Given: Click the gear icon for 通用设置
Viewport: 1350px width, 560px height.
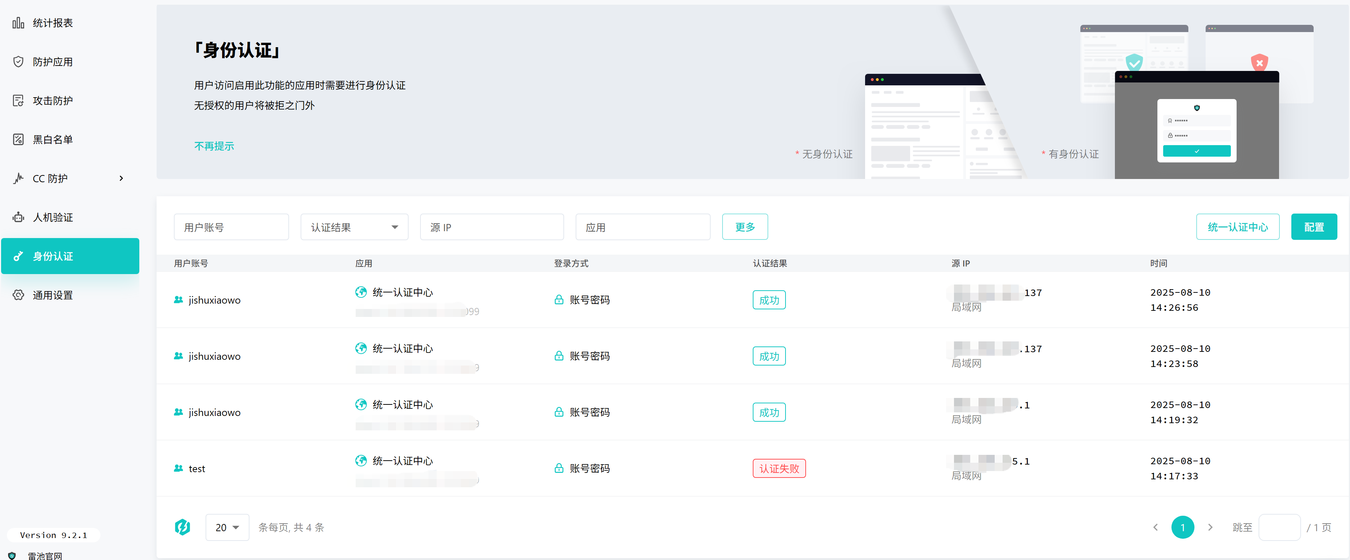Looking at the screenshot, I should tap(18, 295).
